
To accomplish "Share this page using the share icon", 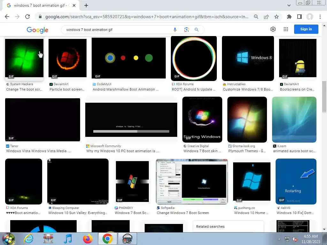I will [266, 17].
